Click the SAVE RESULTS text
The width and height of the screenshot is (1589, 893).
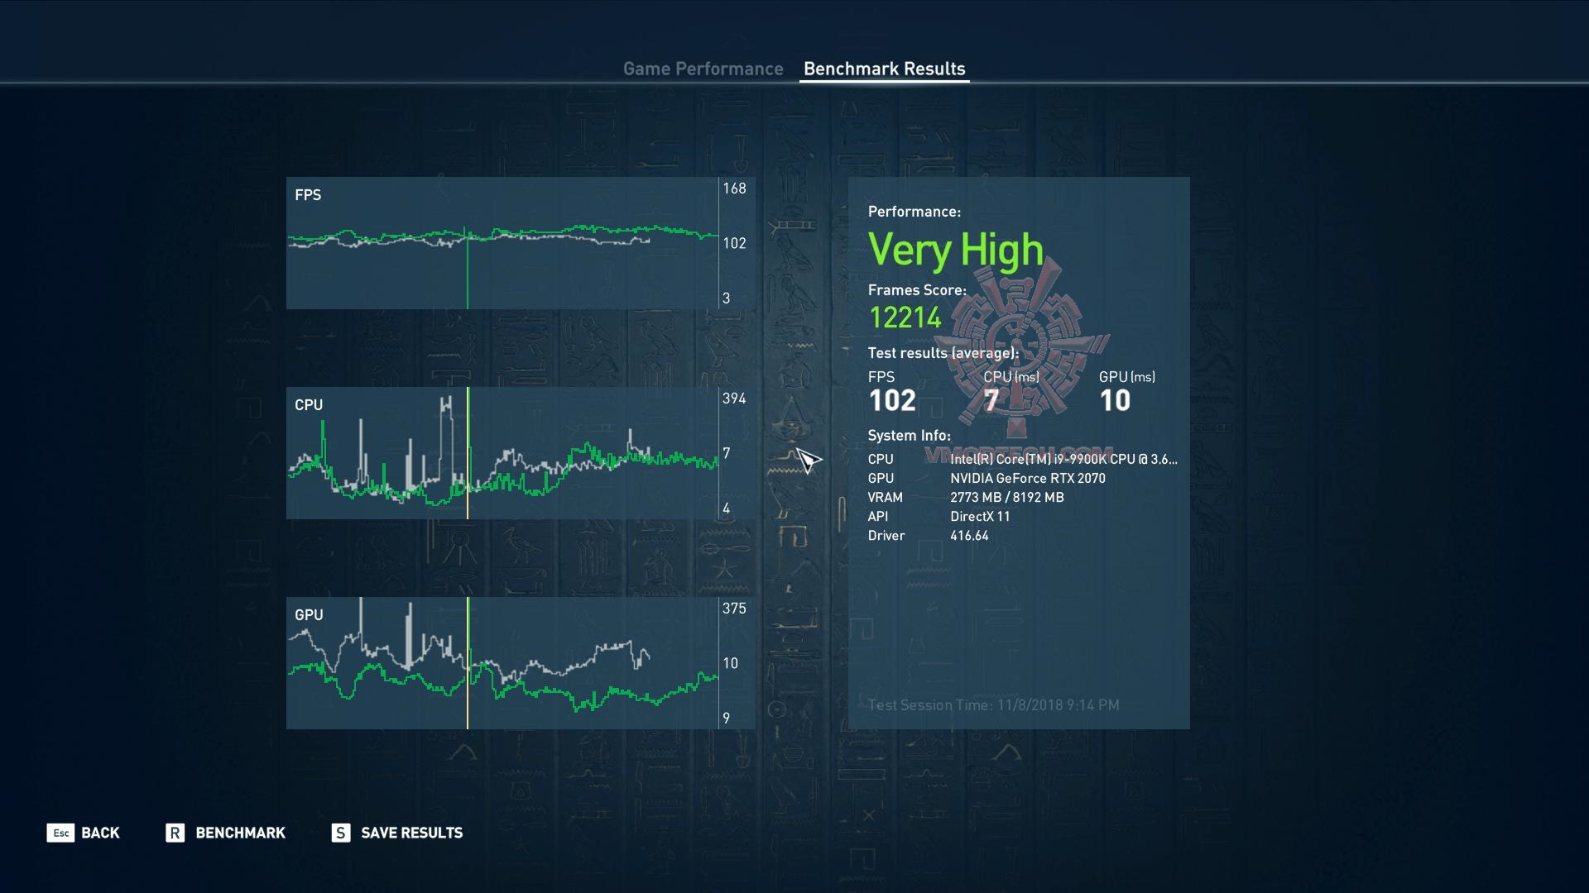click(x=411, y=833)
